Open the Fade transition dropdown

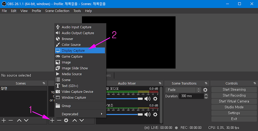183,90
